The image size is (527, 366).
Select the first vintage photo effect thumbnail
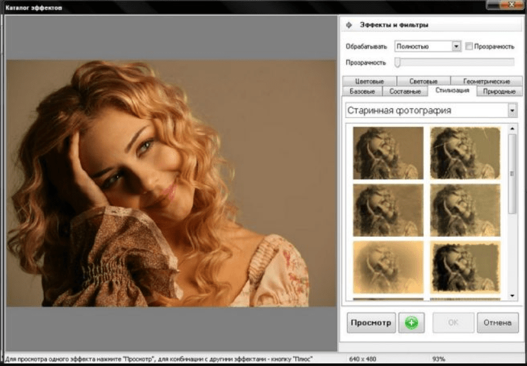pyautogui.click(x=388, y=152)
